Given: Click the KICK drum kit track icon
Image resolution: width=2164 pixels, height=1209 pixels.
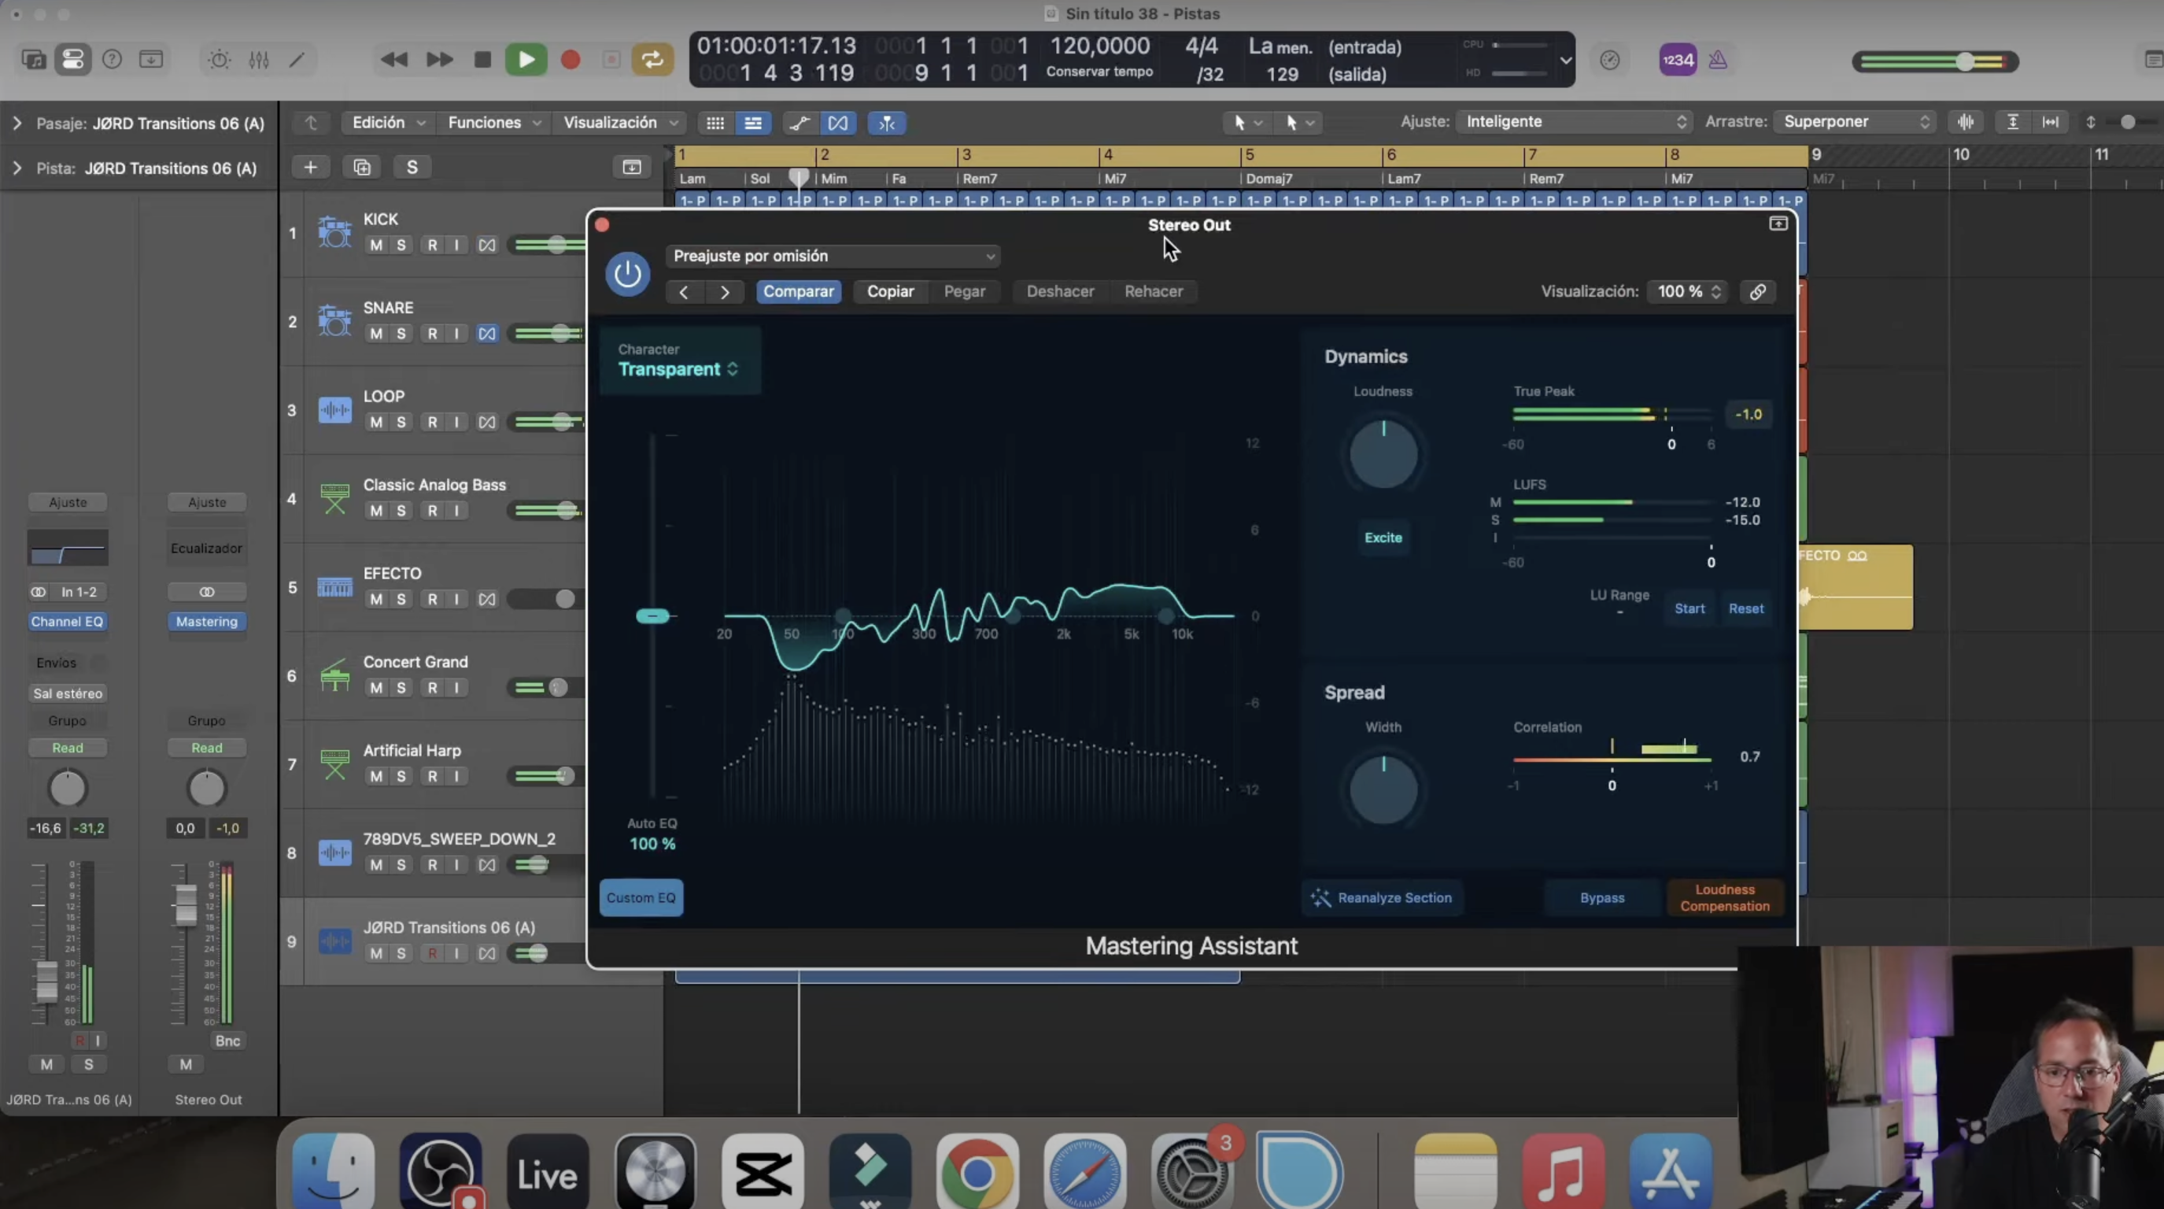Looking at the screenshot, I should click(334, 232).
